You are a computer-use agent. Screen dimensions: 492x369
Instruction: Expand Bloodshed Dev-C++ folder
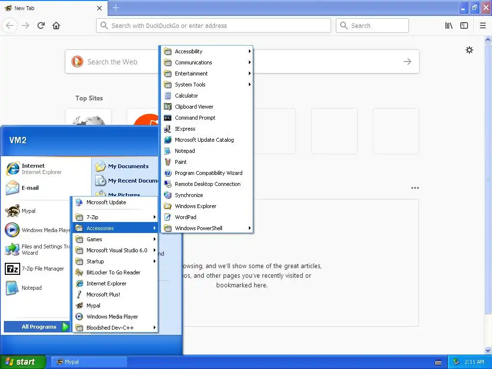tap(115, 328)
